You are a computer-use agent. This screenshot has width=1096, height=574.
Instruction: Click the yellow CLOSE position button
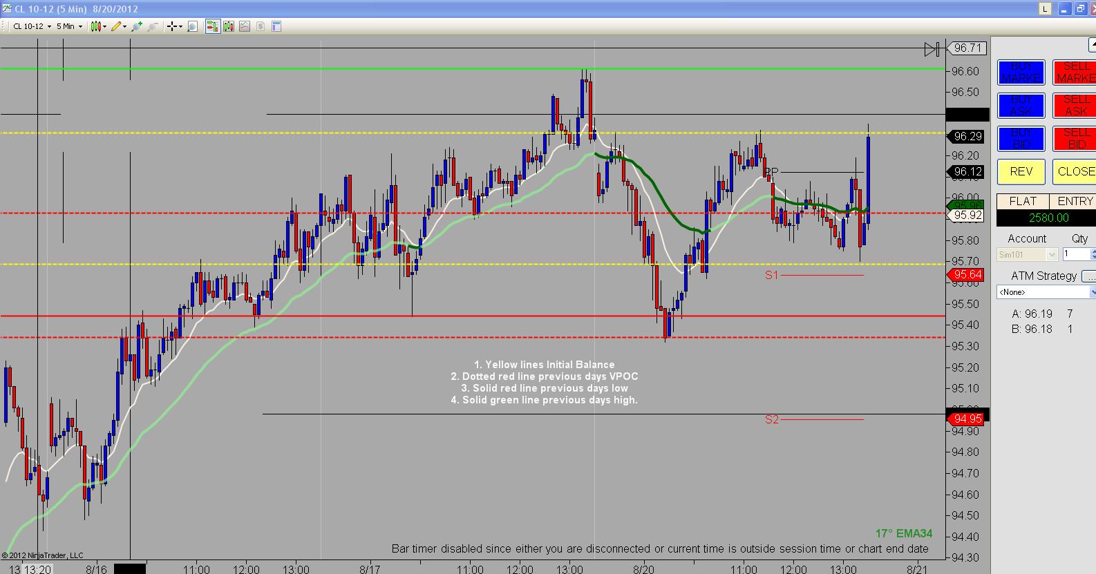click(1075, 171)
